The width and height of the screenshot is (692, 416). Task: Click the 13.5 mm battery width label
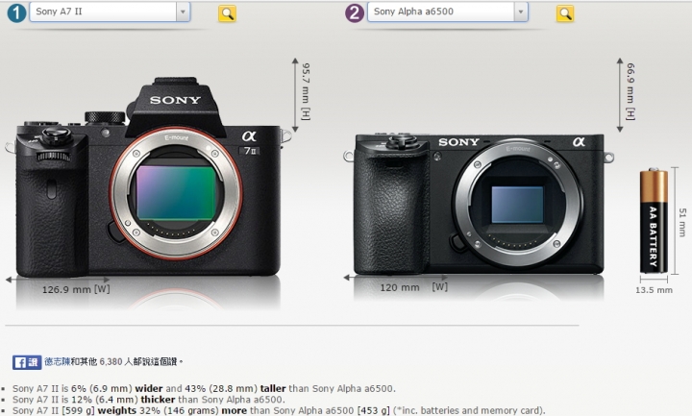(655, 290)
